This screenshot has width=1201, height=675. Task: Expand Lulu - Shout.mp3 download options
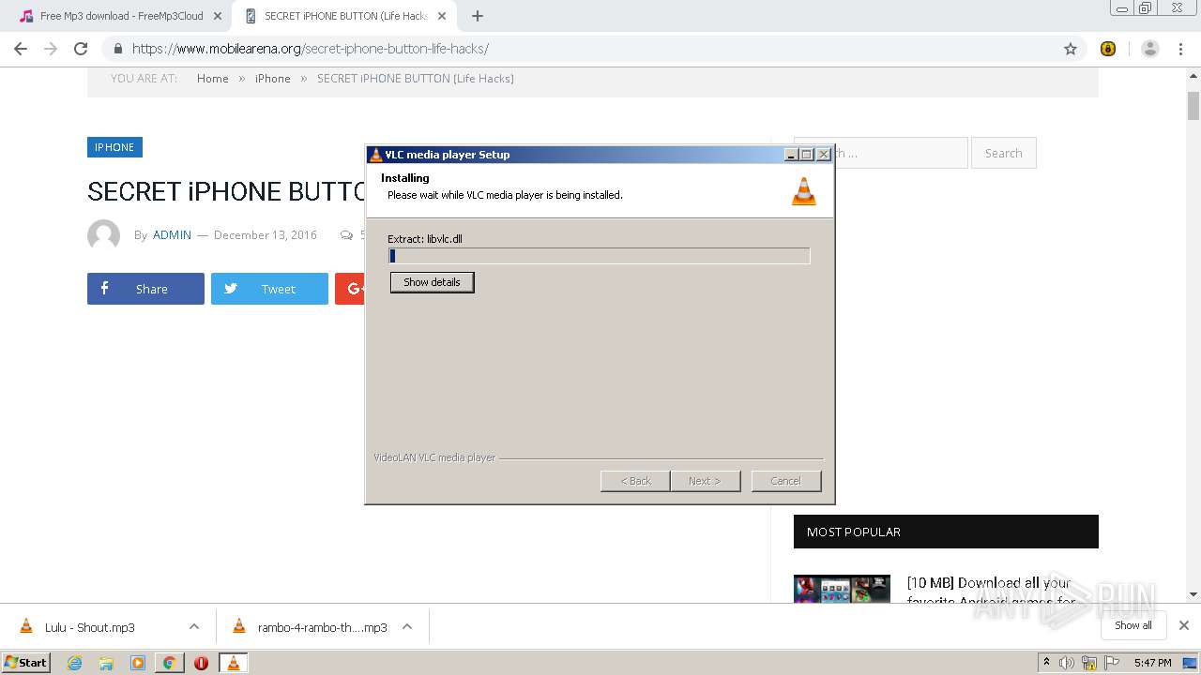click(x=194, y=627)
